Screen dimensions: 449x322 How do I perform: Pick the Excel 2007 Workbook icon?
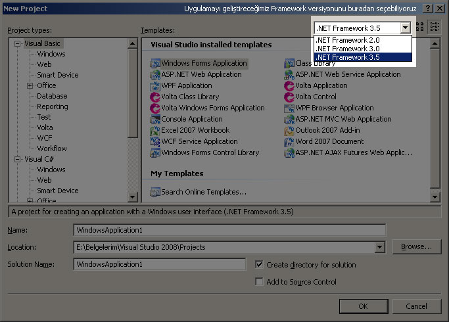(156, 131)
